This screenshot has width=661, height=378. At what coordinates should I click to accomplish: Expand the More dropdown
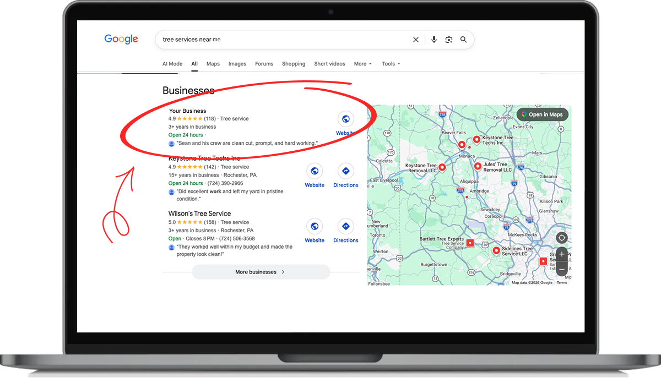click(363, 64)
